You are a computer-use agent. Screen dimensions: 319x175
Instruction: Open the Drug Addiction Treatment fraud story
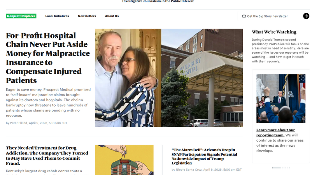point(47,156)
